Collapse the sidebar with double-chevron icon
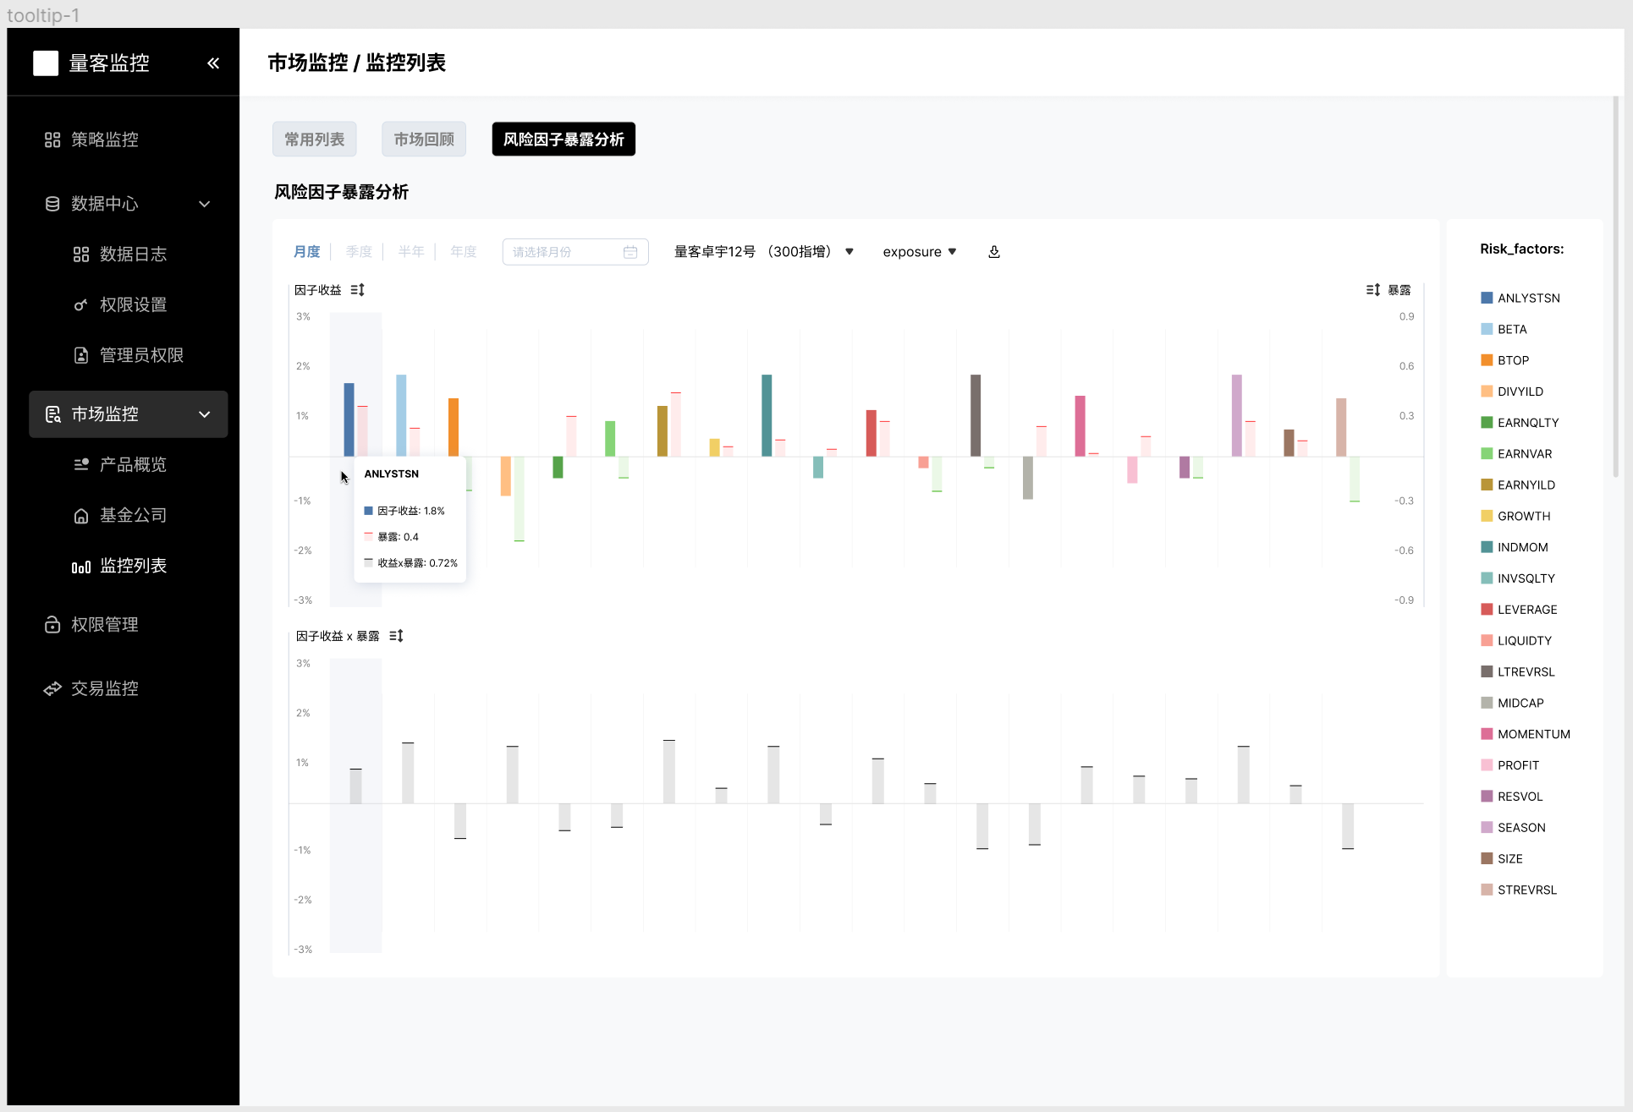Viewport: 1633px width, 1112px height. pyautogui.click(x=213, y=63)
